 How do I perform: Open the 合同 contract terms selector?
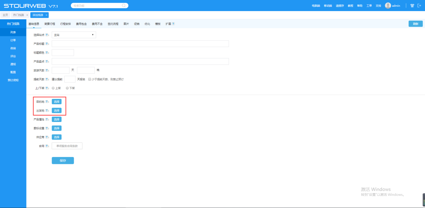coord(67,146)
